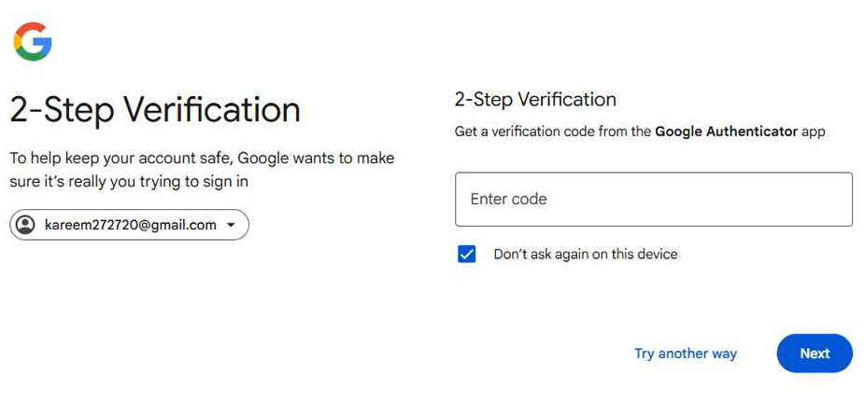
Task: Click the right edge of code field
Action: click(844, 199)
